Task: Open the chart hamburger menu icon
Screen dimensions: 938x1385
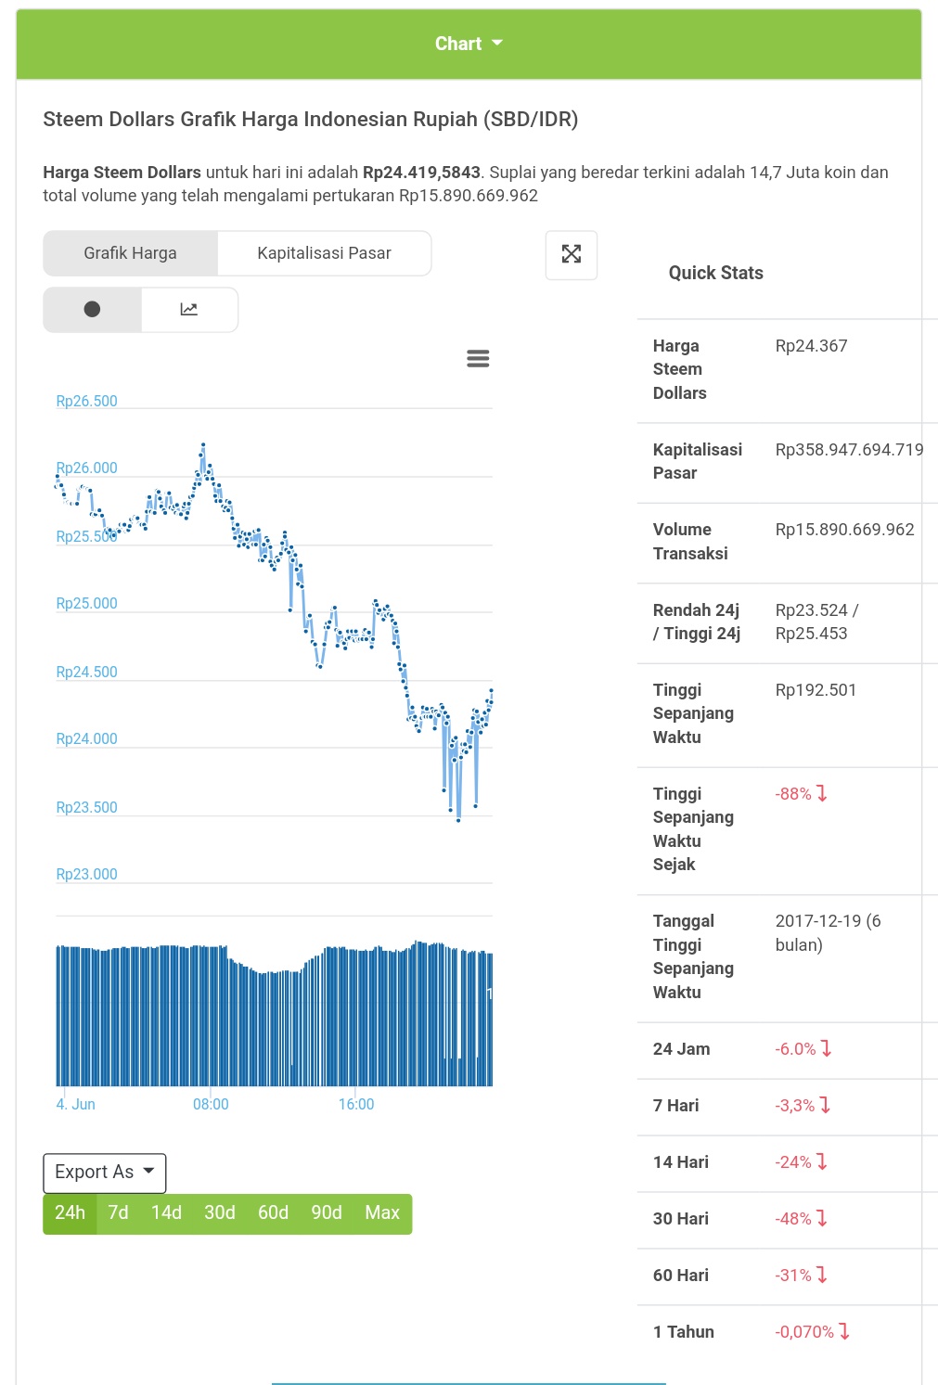Action: pyautogui.click(x=478, y=359)
